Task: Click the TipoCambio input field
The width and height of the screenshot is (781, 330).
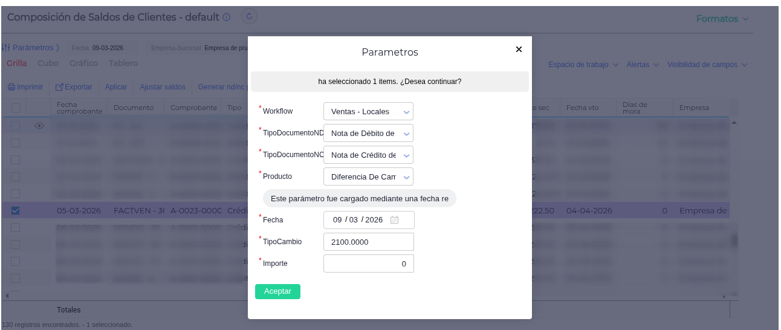Action: tap(368, 242)
